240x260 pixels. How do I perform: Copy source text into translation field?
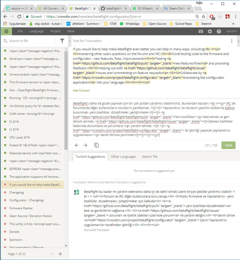[96, 145]
